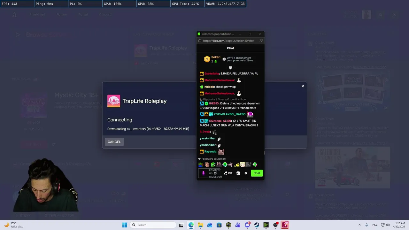This screenshot has height=230, width=409.
Task: Switch to FiveM pink taskbar icon
Action: coord(285,225)
